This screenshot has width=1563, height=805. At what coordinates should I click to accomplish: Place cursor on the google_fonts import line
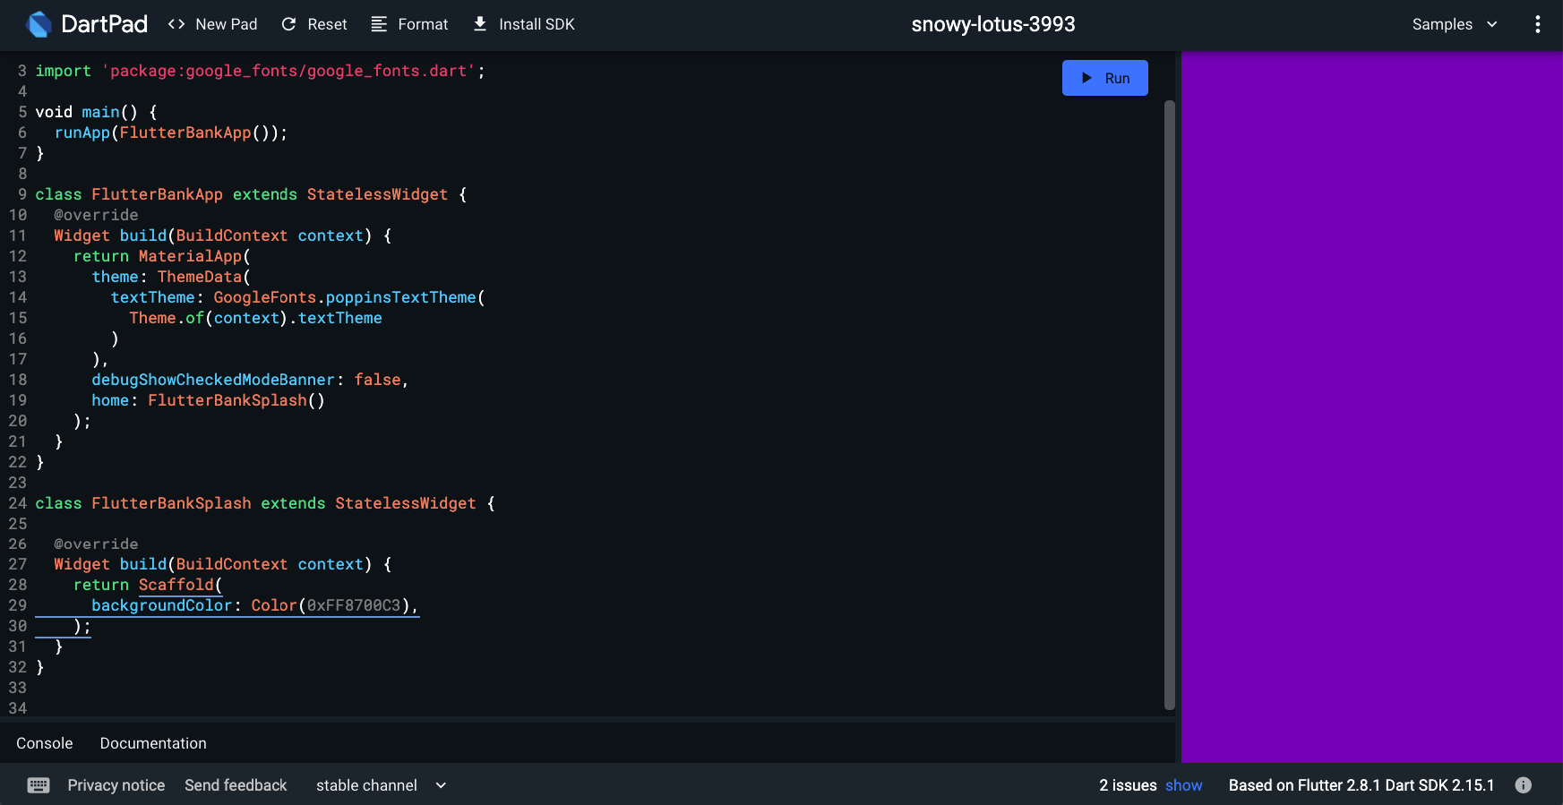[x=260, y=71]
